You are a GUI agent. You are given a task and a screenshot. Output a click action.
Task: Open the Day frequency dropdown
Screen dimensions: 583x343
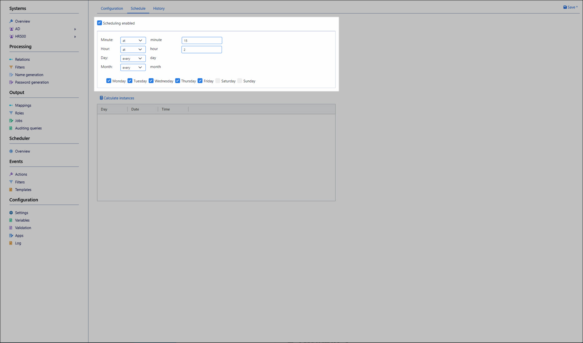133,58
